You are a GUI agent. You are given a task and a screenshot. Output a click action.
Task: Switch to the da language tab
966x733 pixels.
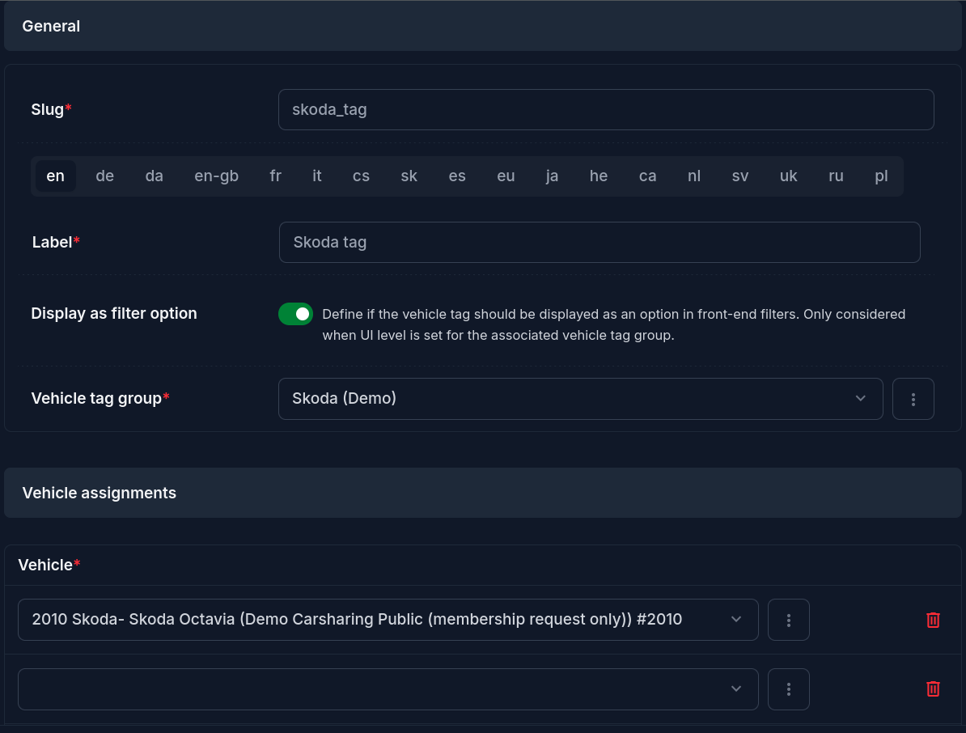[x=154, y=176]
